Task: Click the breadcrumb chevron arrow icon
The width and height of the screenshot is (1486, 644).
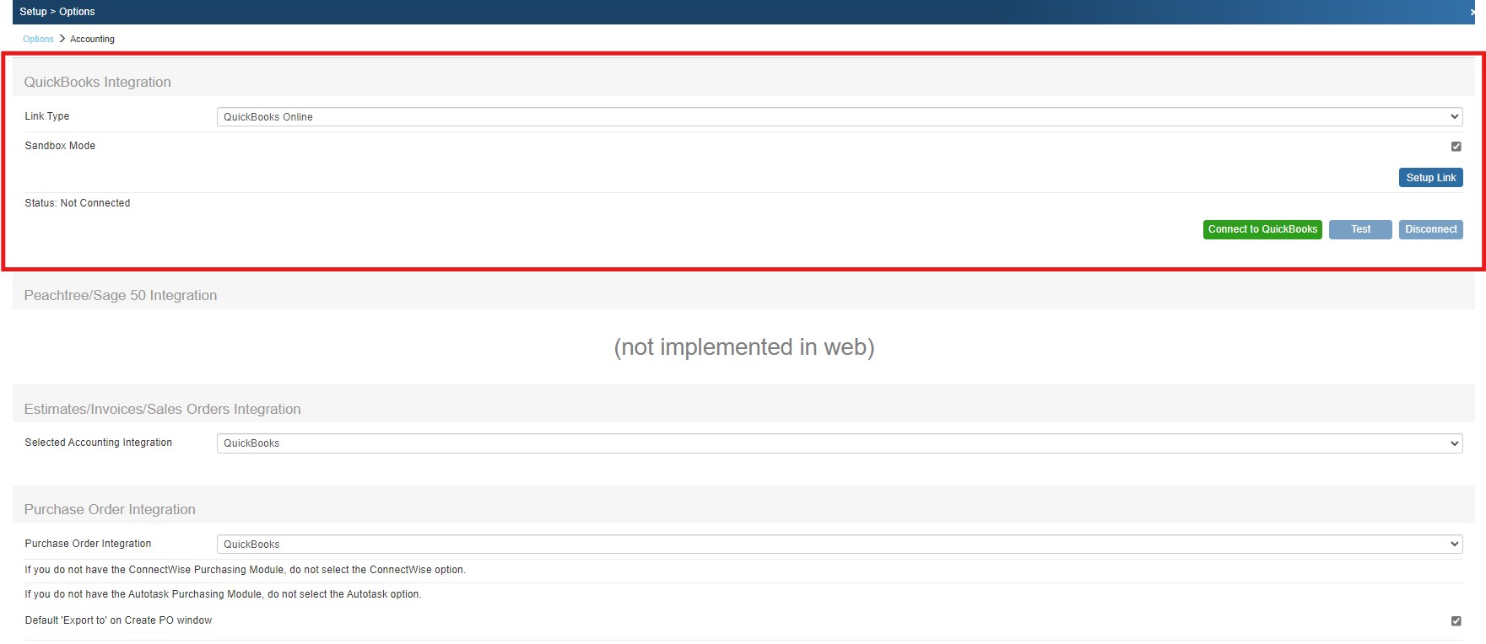Action: click(x=62, y=39)
